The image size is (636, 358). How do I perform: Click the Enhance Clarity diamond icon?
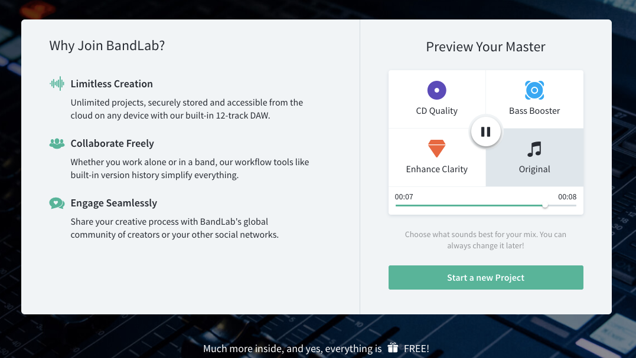436,149
